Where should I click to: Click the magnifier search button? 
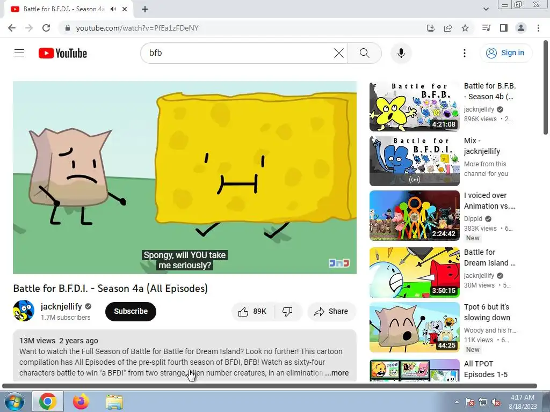pos(365,53)
